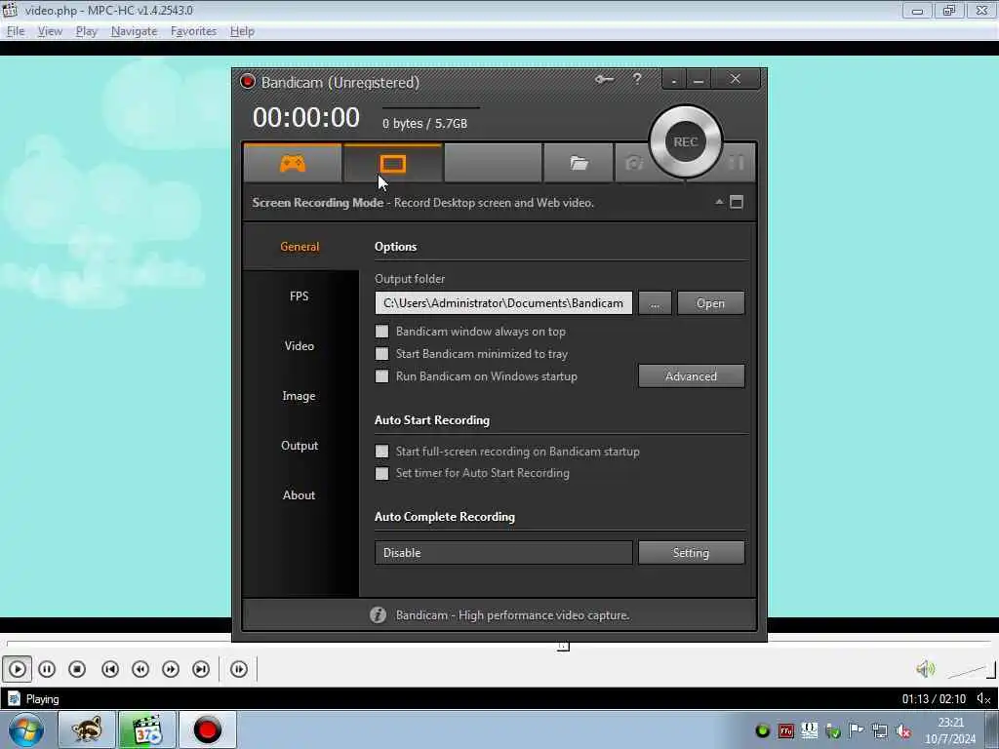Viewport: 999px width, 749px height.
Task: Click the green circle tray icon
Action: tap(762, 731)
